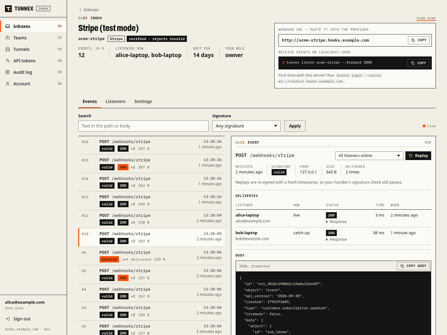Open Account via its person icon
The image size is (447, 335).
point(8,84)
